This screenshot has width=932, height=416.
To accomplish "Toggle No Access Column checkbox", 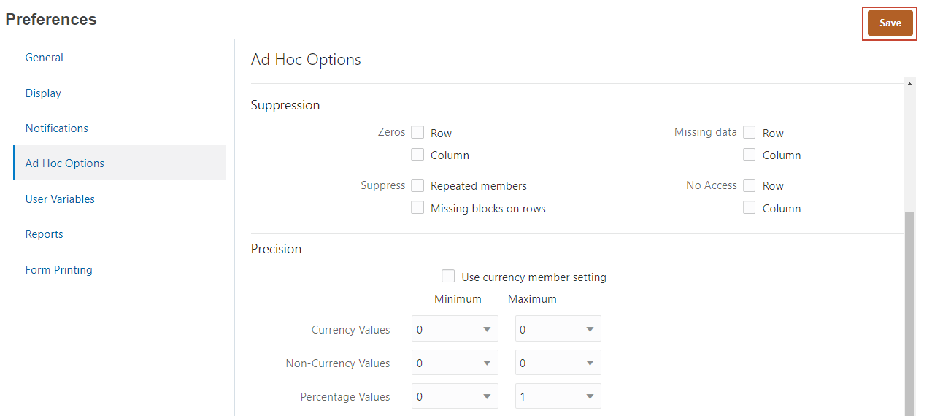I will tap(750, 208).
